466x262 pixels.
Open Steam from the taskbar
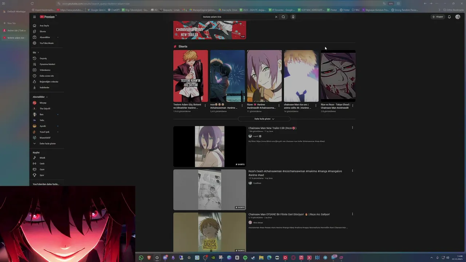pos(253,258)
